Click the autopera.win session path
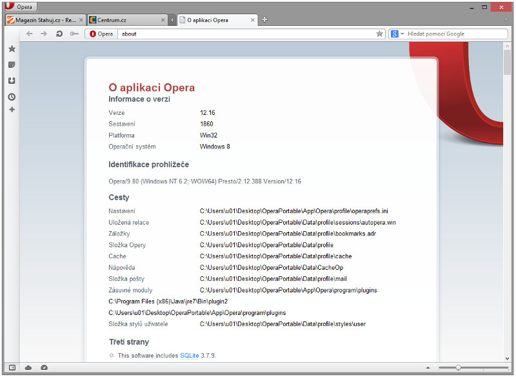 298,223
